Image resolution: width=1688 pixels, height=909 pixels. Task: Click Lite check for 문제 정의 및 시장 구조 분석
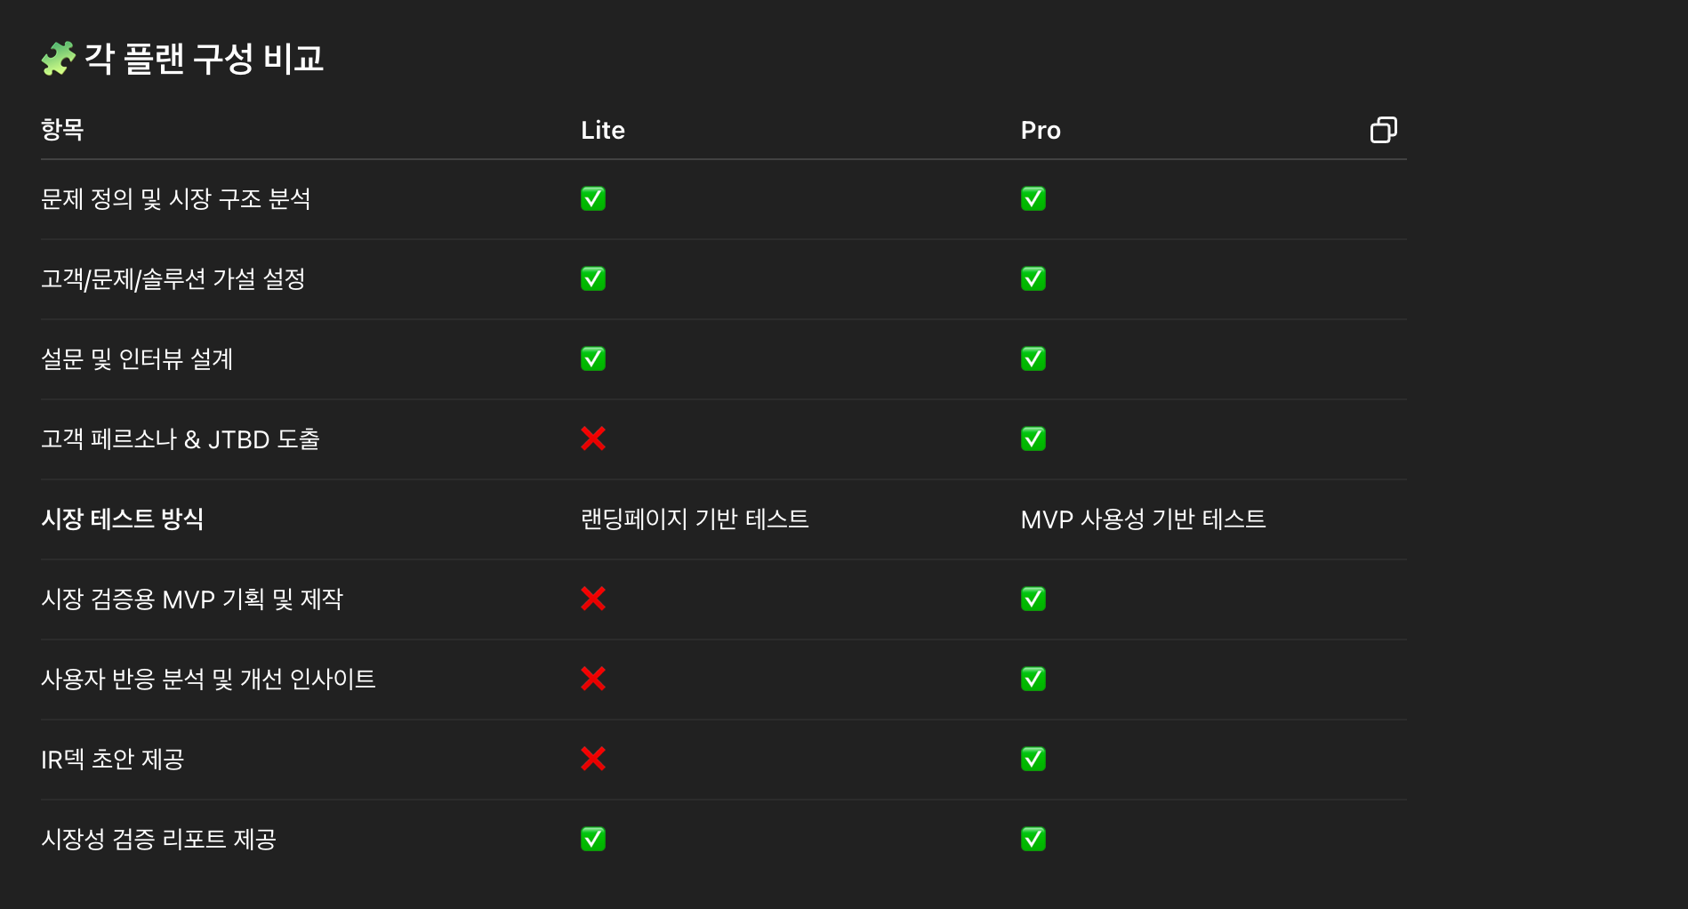[593, 198]
